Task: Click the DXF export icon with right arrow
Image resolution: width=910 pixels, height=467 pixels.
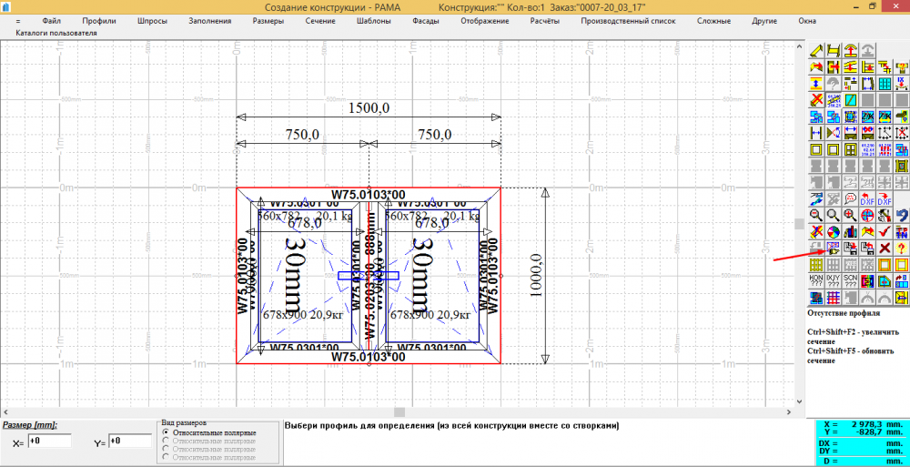Action: click(885, 198)
